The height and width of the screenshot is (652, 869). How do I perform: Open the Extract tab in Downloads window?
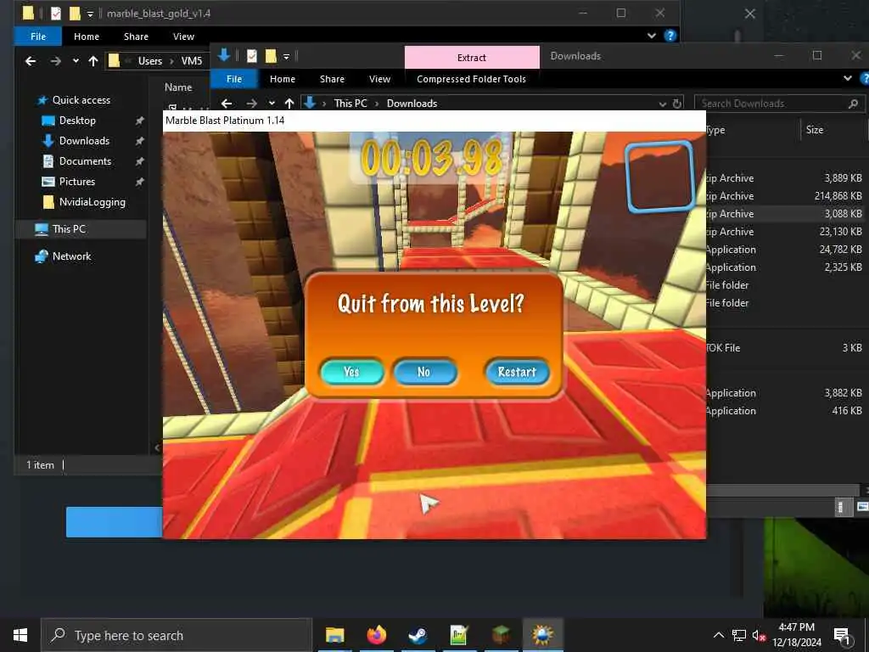[x=472, y=58]
